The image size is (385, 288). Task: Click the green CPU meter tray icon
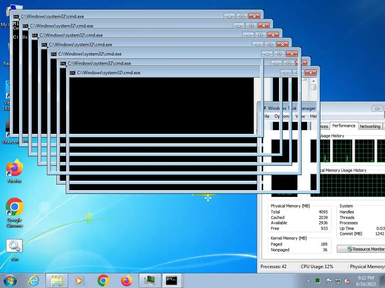click(317, 280)
